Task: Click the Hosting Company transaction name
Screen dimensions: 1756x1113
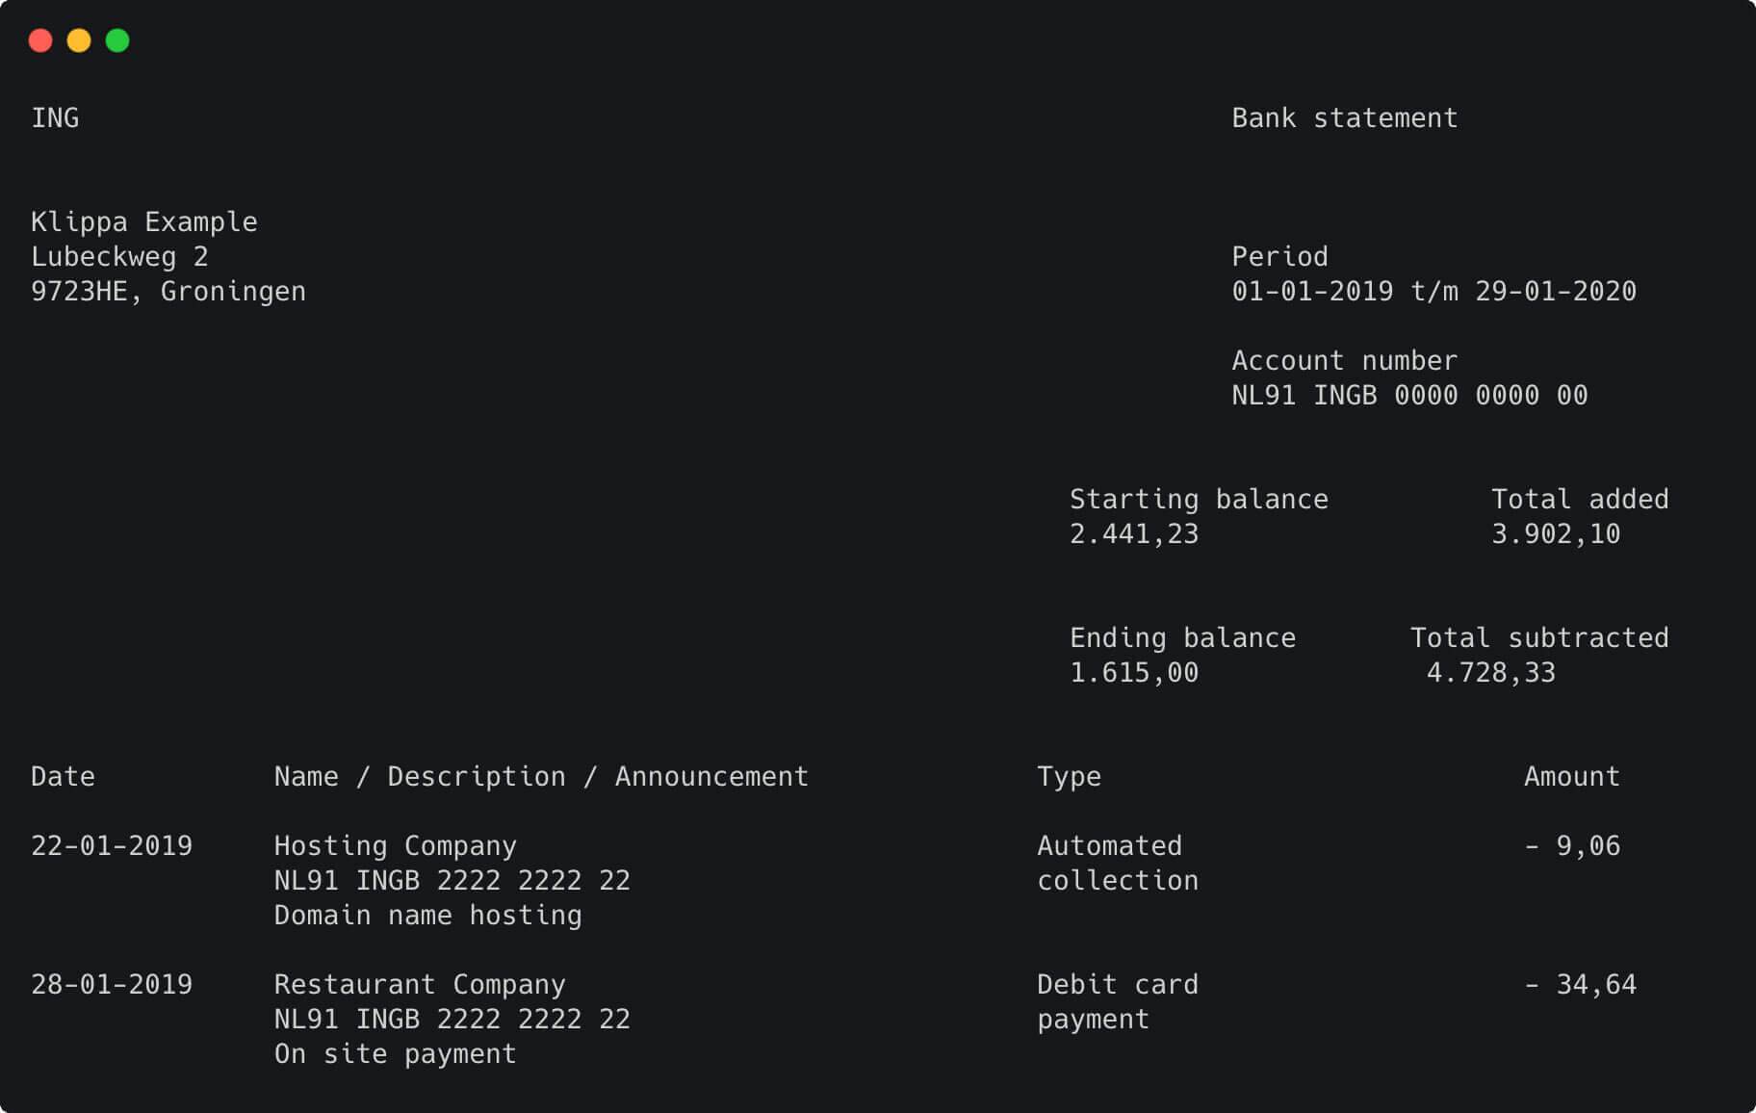Action: coord(395,846)
